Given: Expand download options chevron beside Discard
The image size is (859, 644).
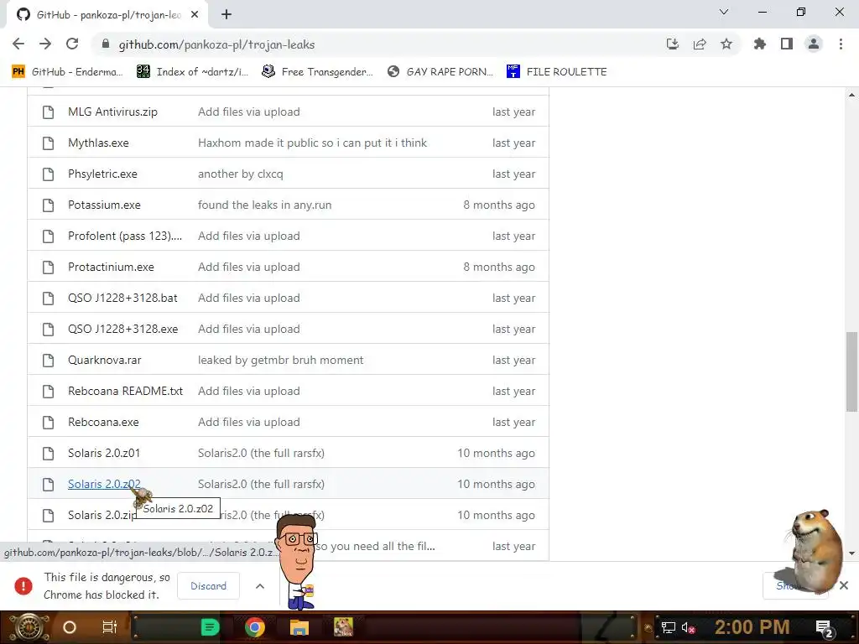Looking at the screenshot, I should (260, 586).
